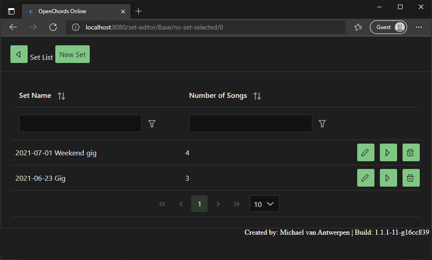Open a new browser tab
Viewport: 432px width, 260px height.
[139, 11]
